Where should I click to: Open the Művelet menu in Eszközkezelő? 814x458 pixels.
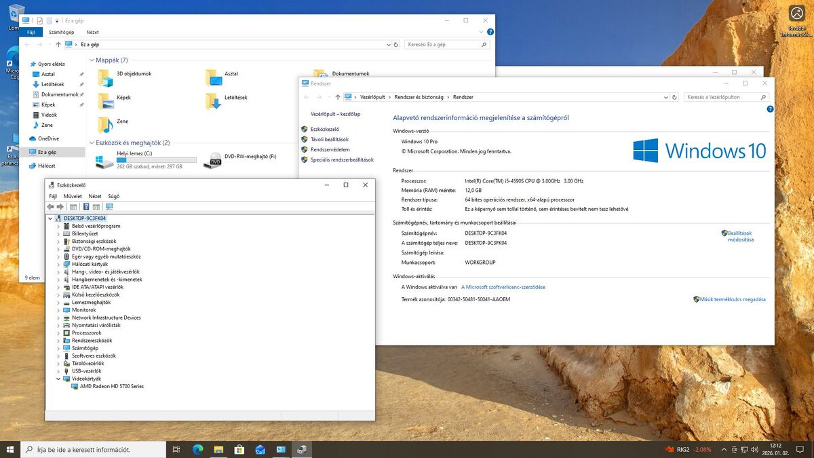click(73, 196)
